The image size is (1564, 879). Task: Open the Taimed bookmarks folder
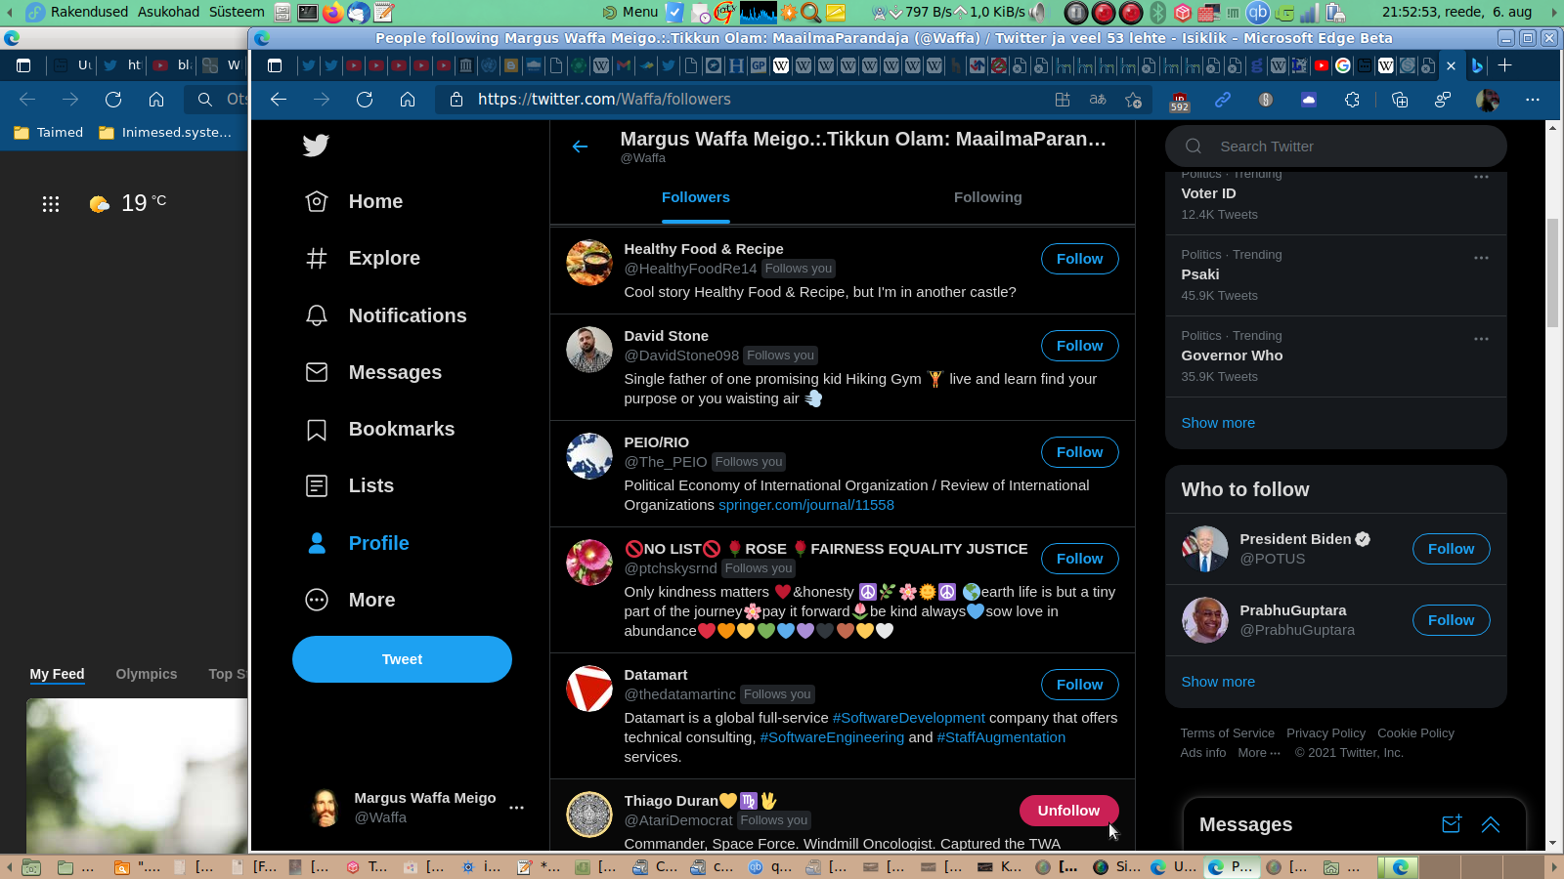pyautogui.click(x=48, y=133)
